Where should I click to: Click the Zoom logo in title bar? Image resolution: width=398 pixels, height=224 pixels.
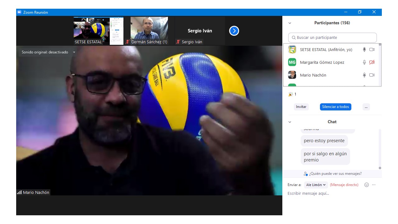coord(19,12)
